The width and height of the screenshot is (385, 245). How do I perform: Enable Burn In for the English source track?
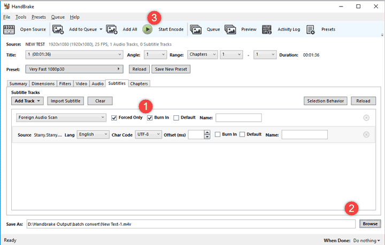(x=218, y=135)
